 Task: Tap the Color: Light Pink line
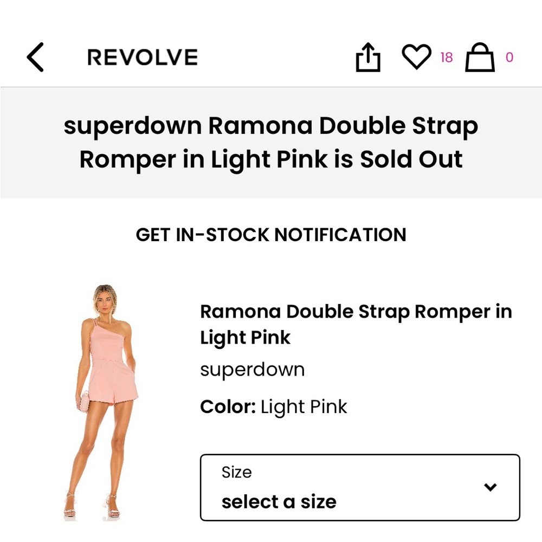(x=274, y=406)
